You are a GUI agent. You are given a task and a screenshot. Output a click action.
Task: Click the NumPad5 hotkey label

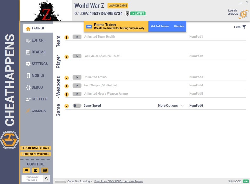(x=196, y=94)
